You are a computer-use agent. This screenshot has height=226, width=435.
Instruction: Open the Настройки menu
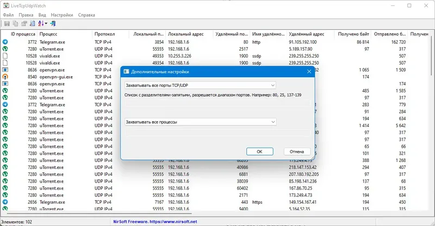62,15
